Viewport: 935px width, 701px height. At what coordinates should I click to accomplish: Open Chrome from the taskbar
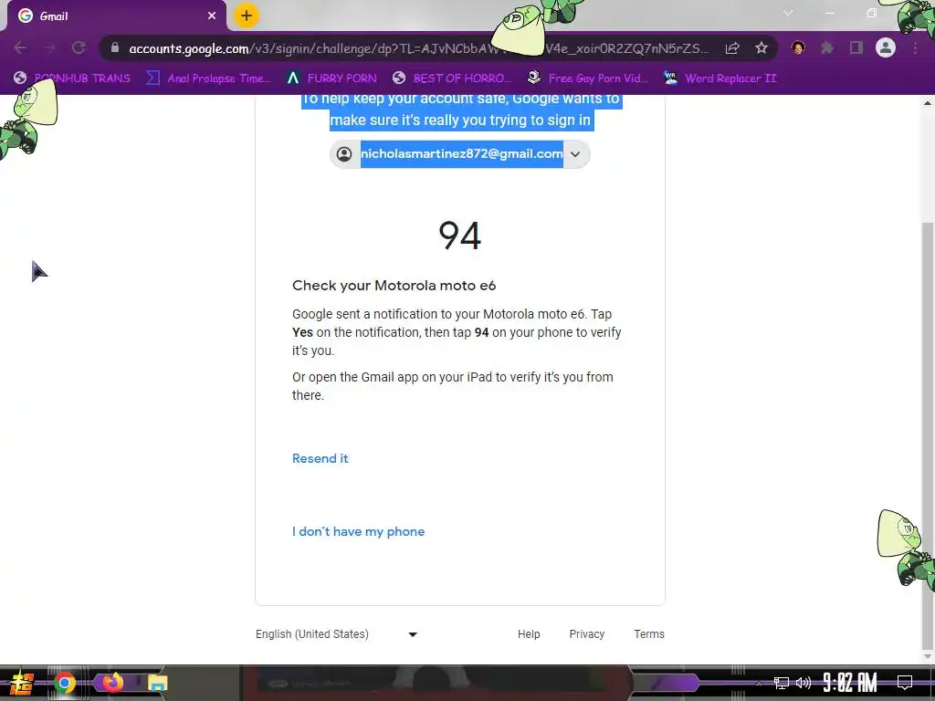[x=65, y=683]
